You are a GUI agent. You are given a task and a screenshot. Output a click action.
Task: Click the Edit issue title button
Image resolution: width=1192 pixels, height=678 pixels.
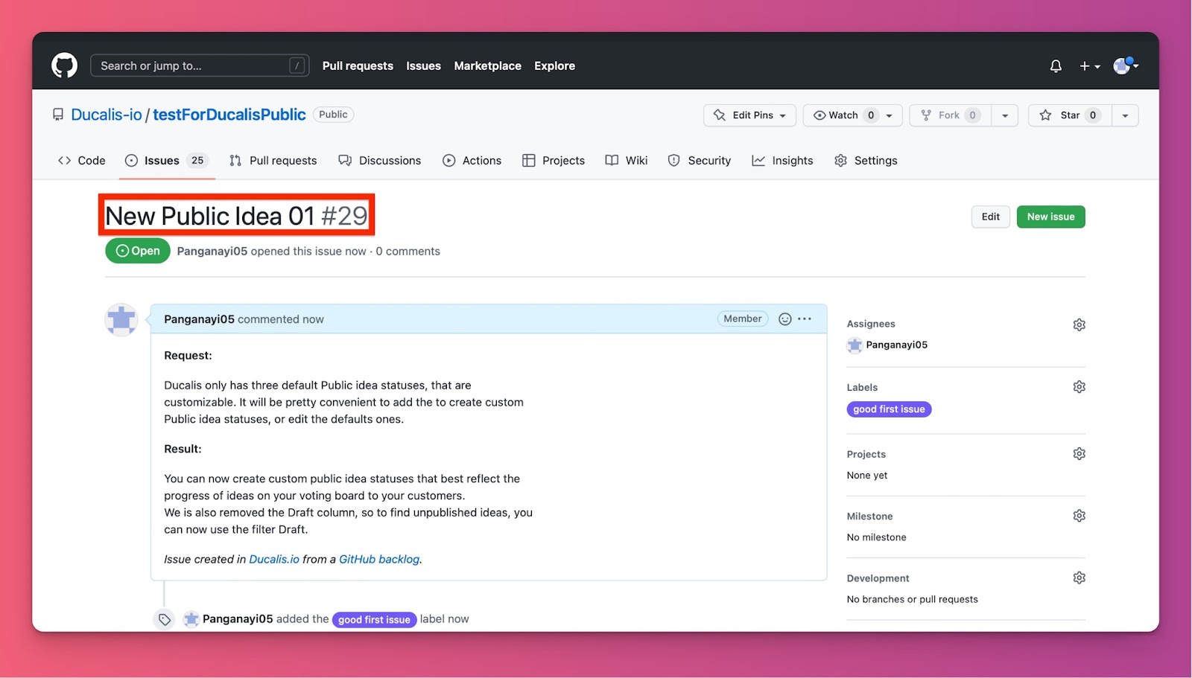point(991,217)
